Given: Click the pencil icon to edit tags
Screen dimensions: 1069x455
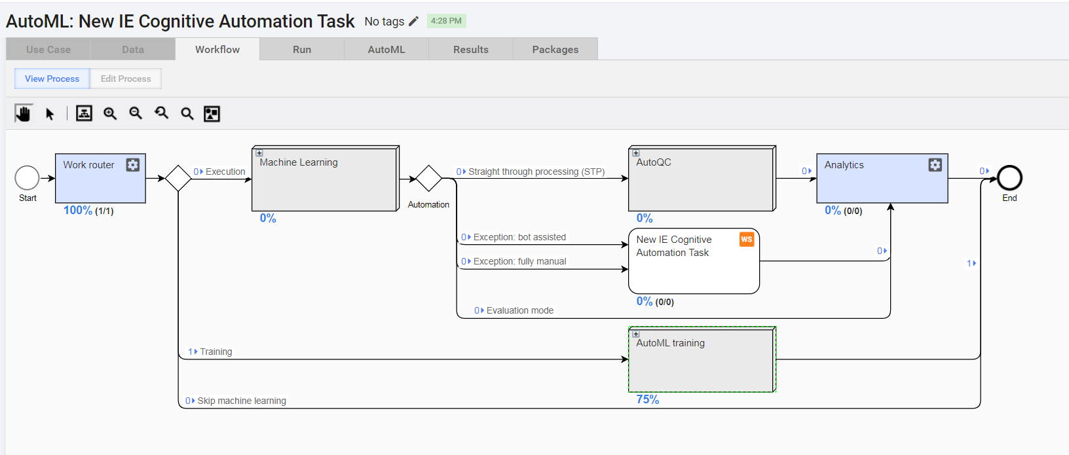Looking at the screenshot, I should pos(413,22).
